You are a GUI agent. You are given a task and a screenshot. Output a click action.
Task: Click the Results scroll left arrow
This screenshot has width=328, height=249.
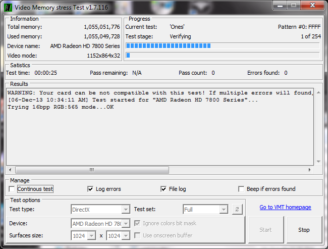[x=10, y=170]
